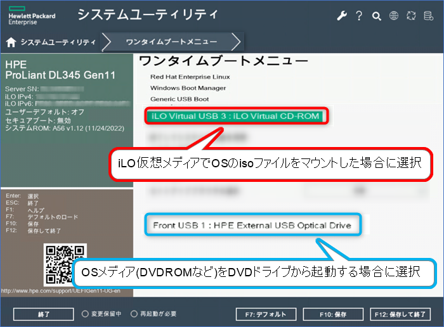Click the home icon in the breadcrumb
Viewport: 444px width, 327px height.
(11, 42)
